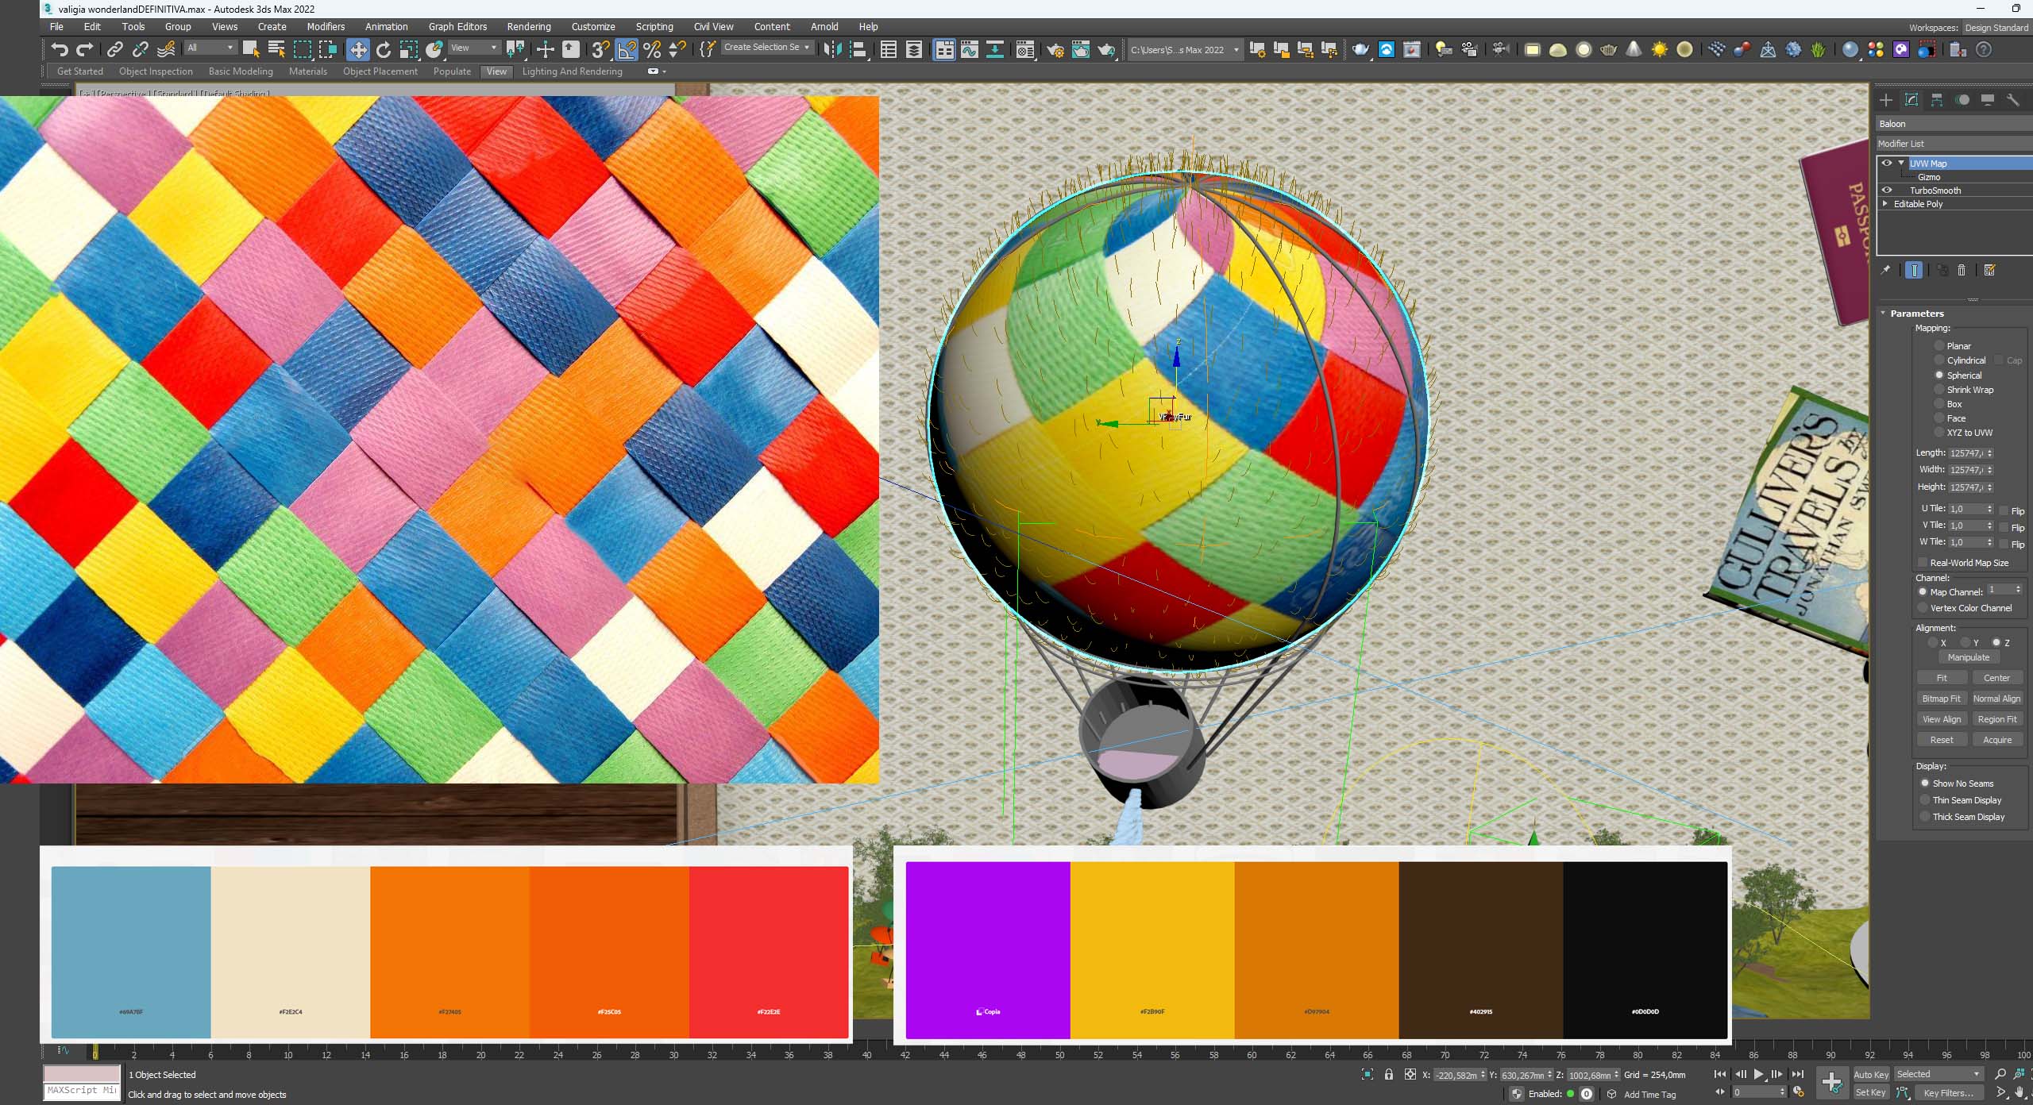2033x1105 pixels.
Task: Open Select by Name tool
Action: [x=276, y=49]
